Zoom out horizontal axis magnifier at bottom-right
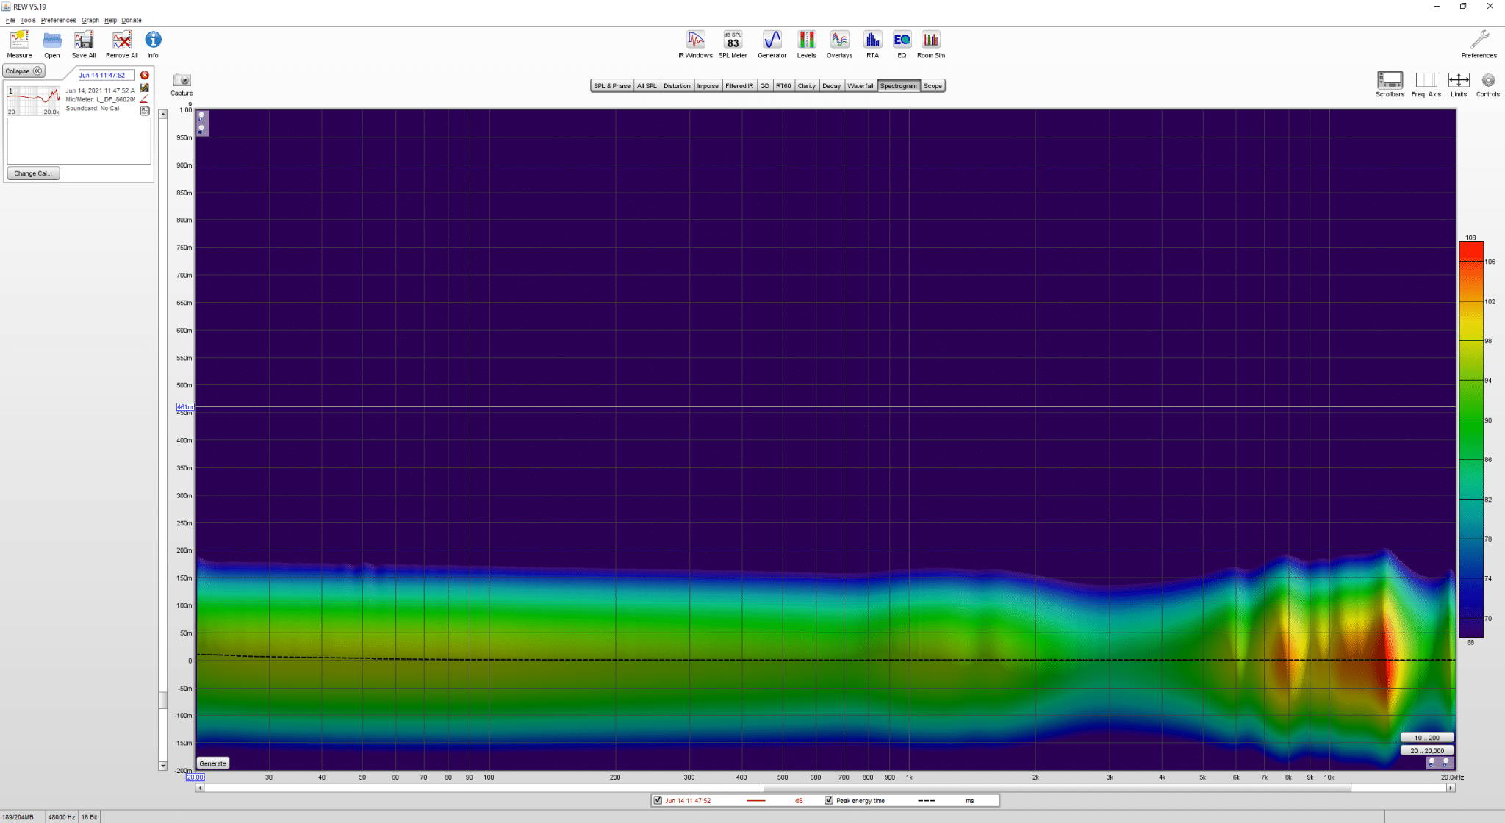The width and height of the screenshot is (1505, 823). point(1432,763)
